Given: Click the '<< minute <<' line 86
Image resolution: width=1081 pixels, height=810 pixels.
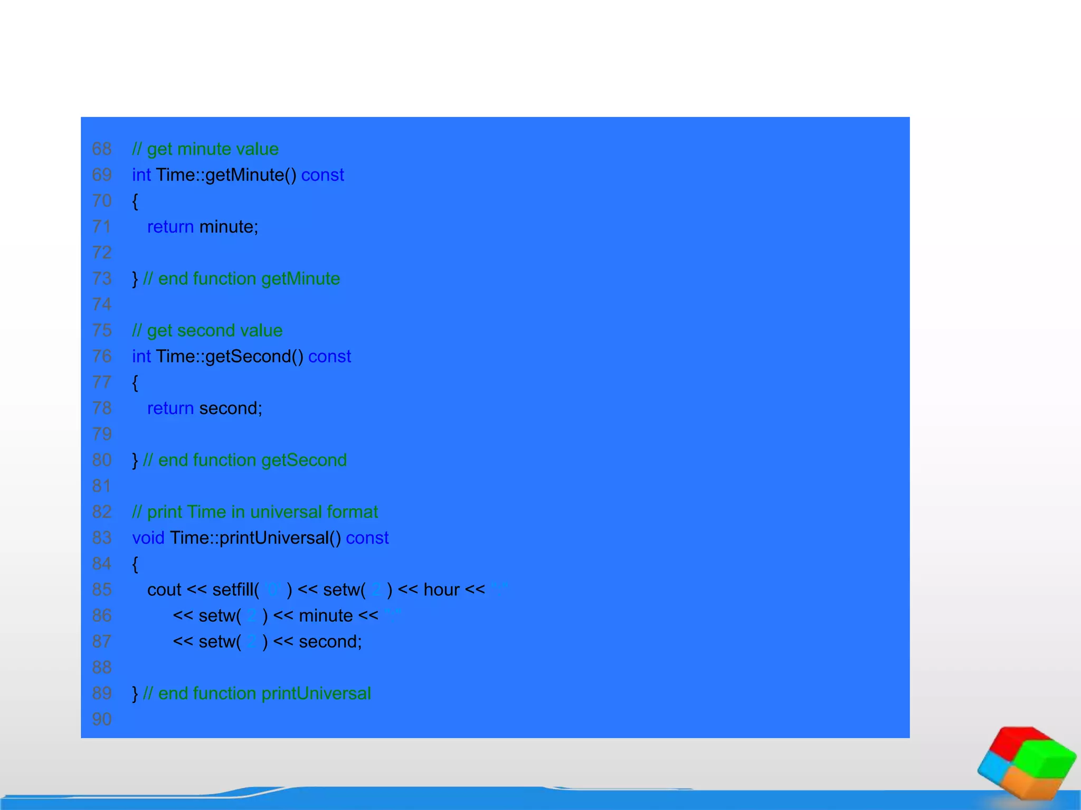Looking at the screenshot, I should point(287,615).
